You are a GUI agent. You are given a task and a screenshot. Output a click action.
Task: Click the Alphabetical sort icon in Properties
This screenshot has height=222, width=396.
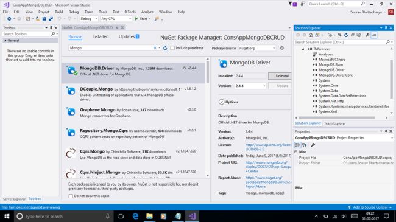(305, 145)
